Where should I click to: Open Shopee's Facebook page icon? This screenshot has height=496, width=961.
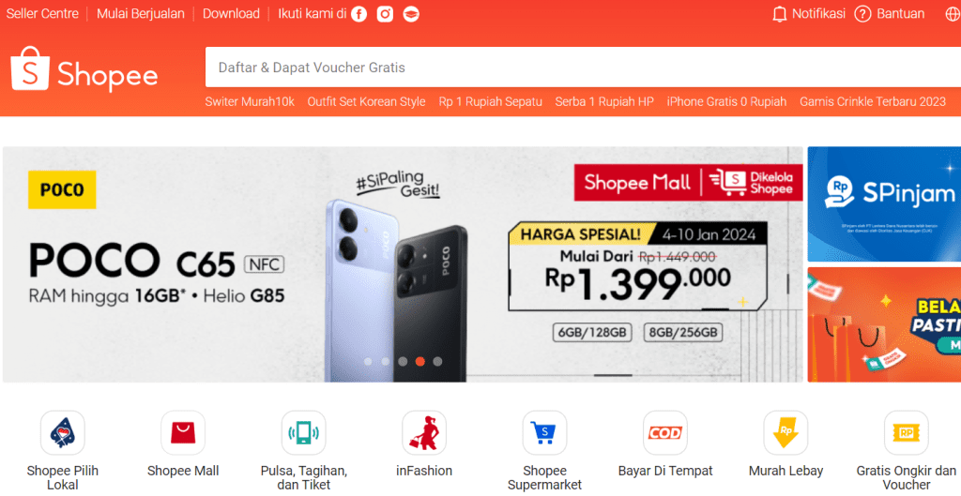pyautogui.click(x=358, y=14)
